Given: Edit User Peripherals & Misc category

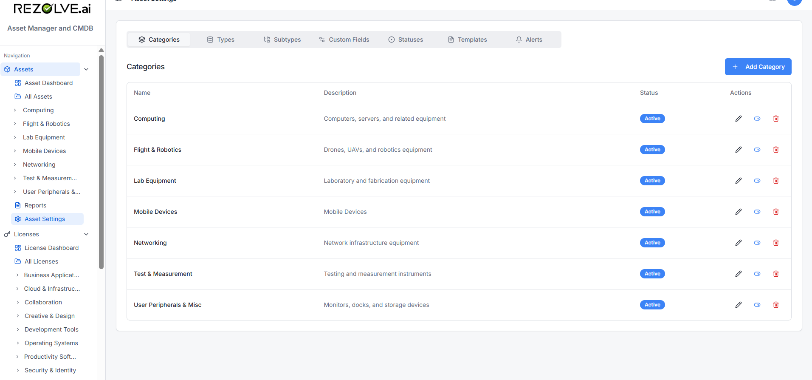Looking at the screenshot, I should click(739, 305).
